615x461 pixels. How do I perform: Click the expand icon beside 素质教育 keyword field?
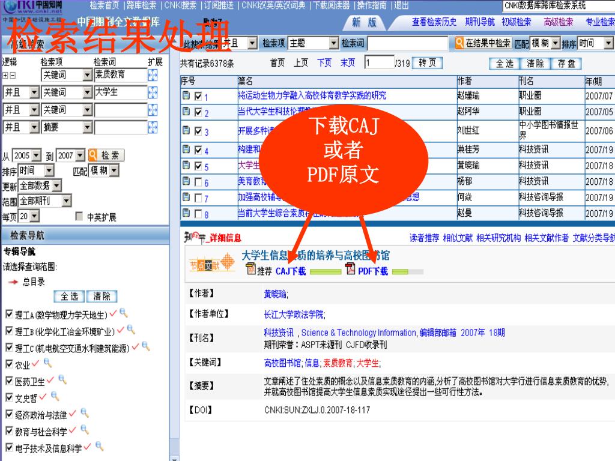pyautogui.click(x=153, y=74)
